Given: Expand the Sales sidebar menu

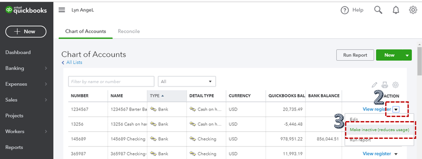Looking at the screenshot, I should (26, 100).
